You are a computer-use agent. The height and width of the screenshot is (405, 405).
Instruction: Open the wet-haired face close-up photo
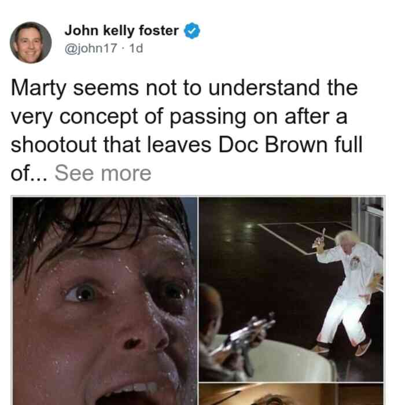pyautogui.click(x=105, y=301)
